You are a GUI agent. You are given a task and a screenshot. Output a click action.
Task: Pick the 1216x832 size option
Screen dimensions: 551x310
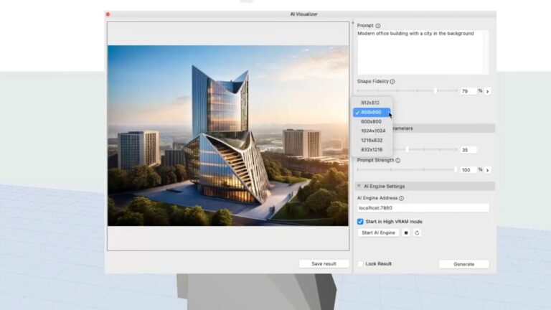click(372, 140)
